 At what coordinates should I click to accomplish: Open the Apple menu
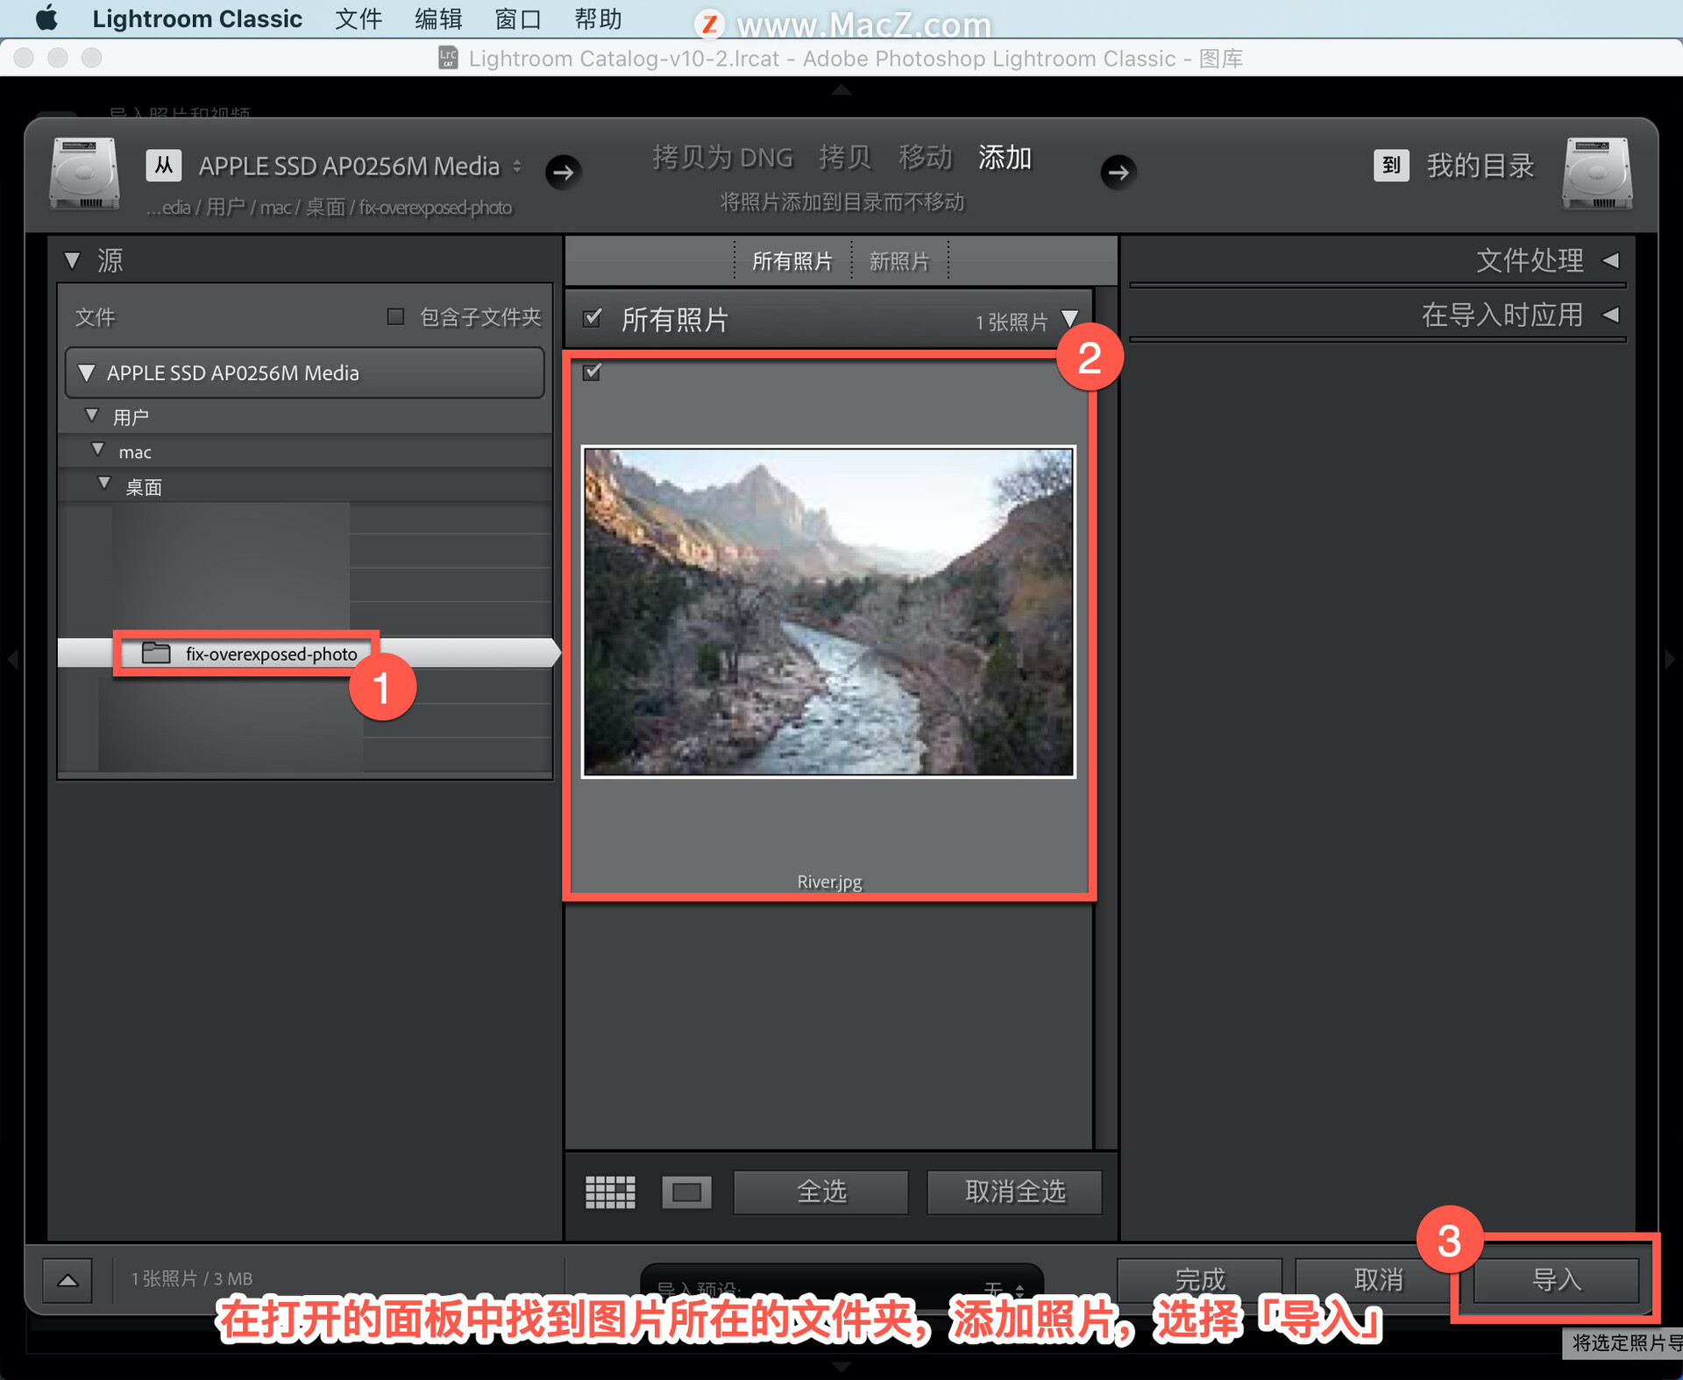(46, 18)
